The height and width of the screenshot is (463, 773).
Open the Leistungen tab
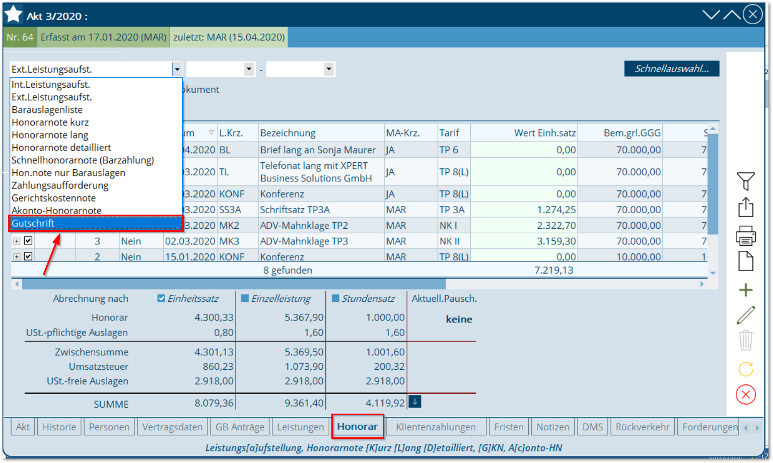(x=301, y=427)
